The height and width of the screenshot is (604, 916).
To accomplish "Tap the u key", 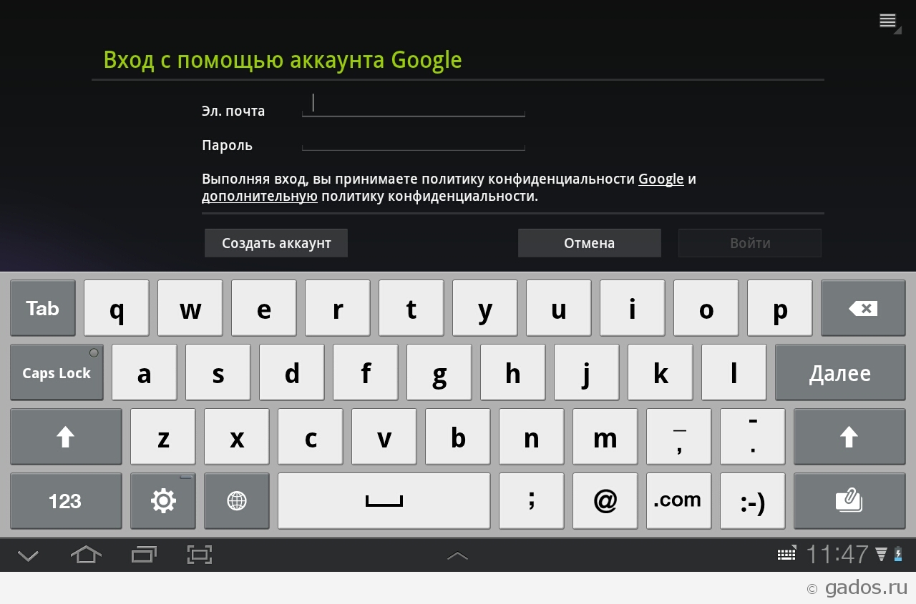I will (x=559, y=308).
